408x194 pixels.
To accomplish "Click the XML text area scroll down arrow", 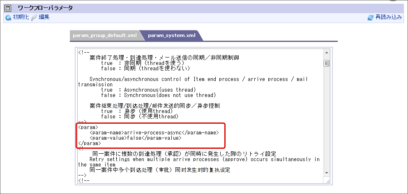I will click(x=326, y=173).
